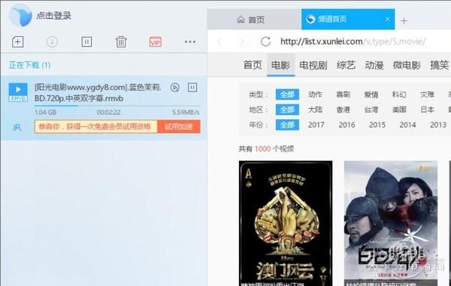Open the 澳门风云 movie poster
This screenshot has width=451, height=286.
[x=286, y=223]
